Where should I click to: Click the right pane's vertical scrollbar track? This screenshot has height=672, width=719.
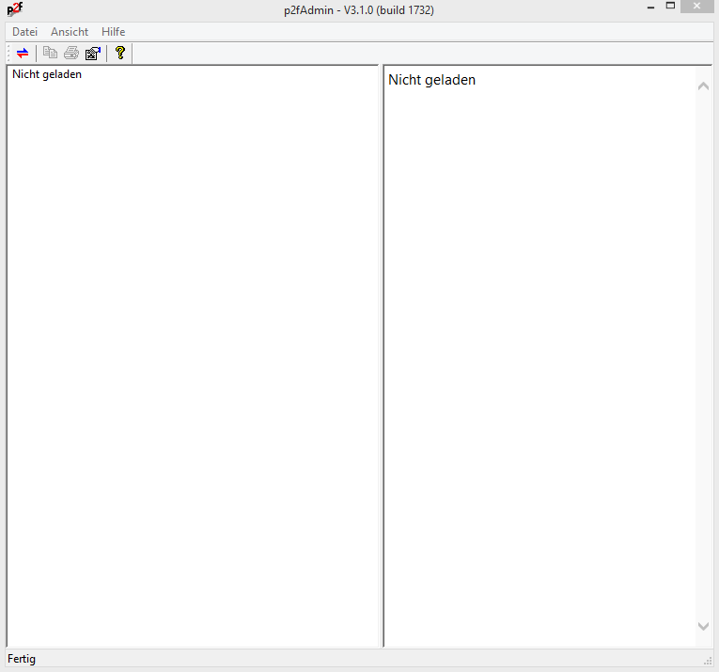(703, 357)
